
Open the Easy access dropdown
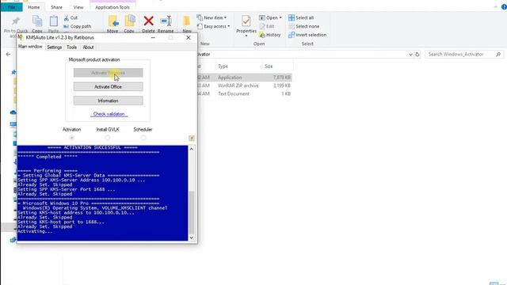pos(213,26)
